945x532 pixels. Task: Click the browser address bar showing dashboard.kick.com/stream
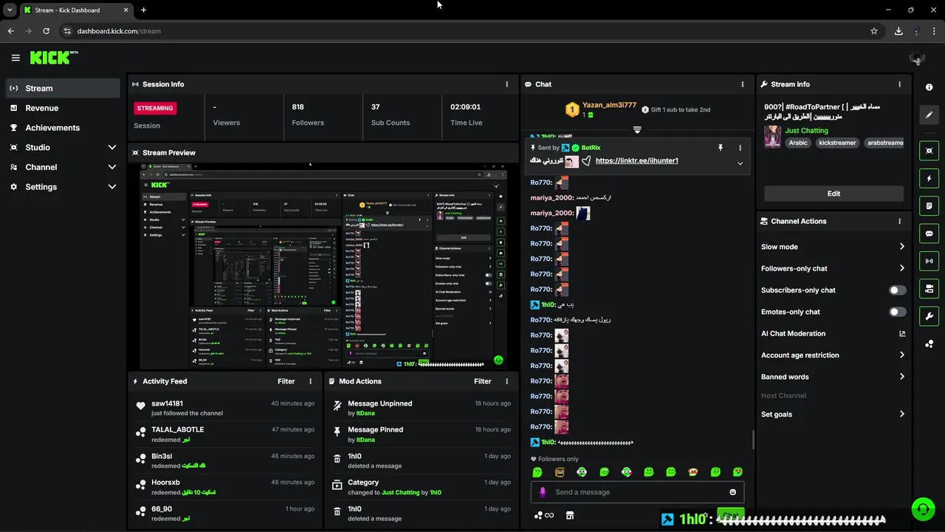coord(465,31)
